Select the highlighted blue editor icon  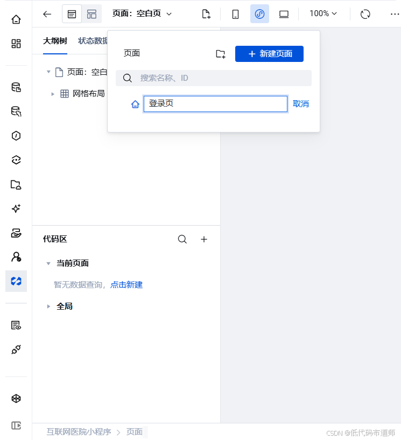16,281
